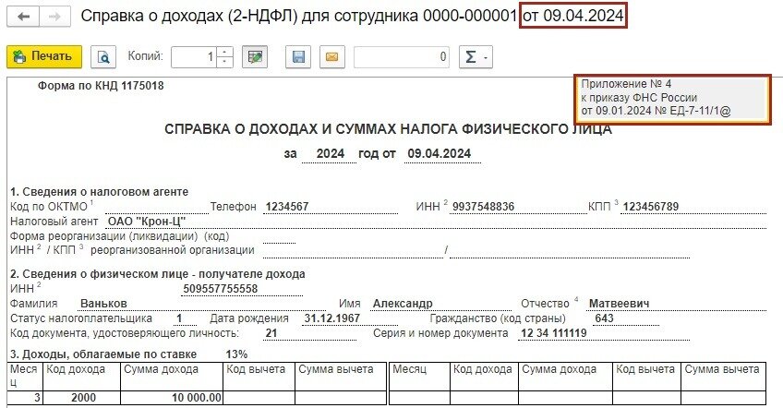The height and width of the screenshot is (408, 783).
Task: Click the month cell with value 3
Action: pos(26,398)
